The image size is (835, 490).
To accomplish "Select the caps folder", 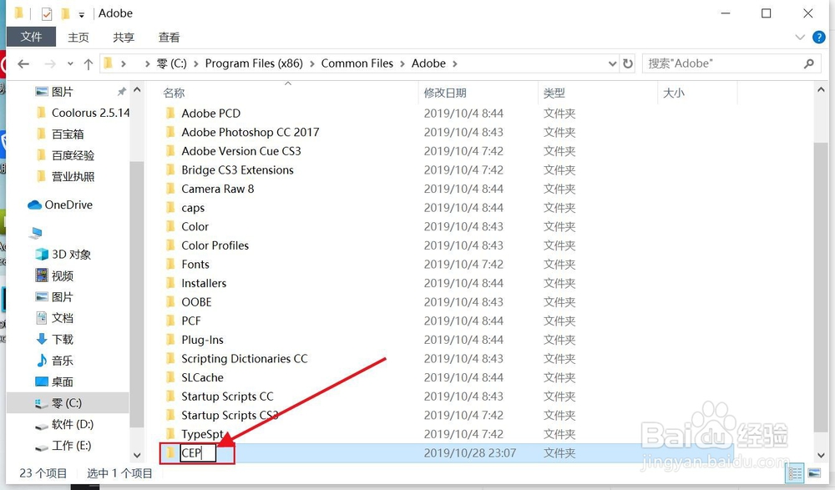I will point(193,208).
